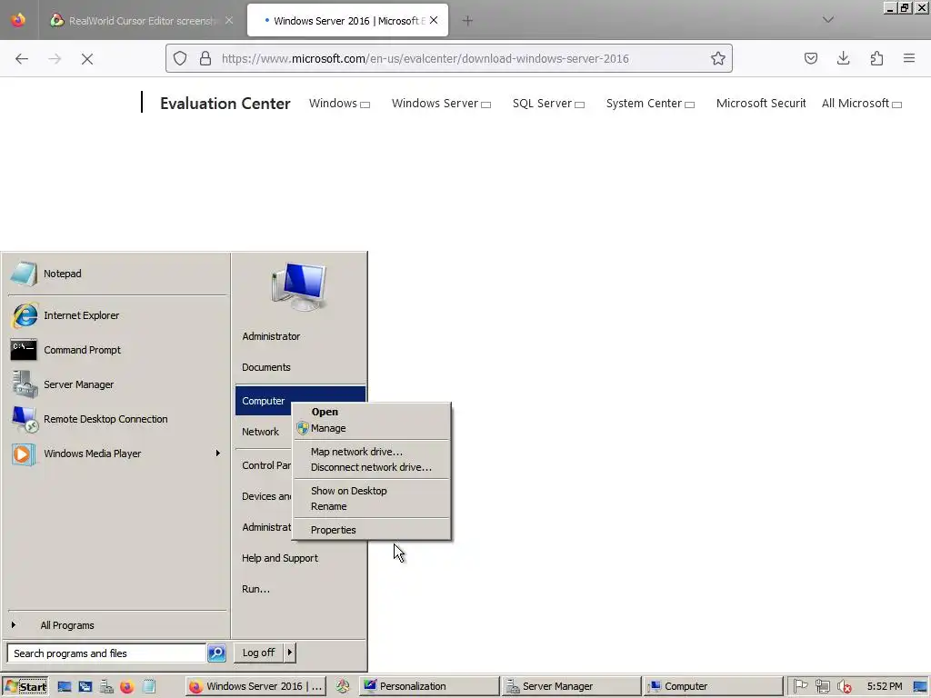Viewport: 931px width, 698px height.
Task: Click the Start button
Action: [x=25, y=687]
